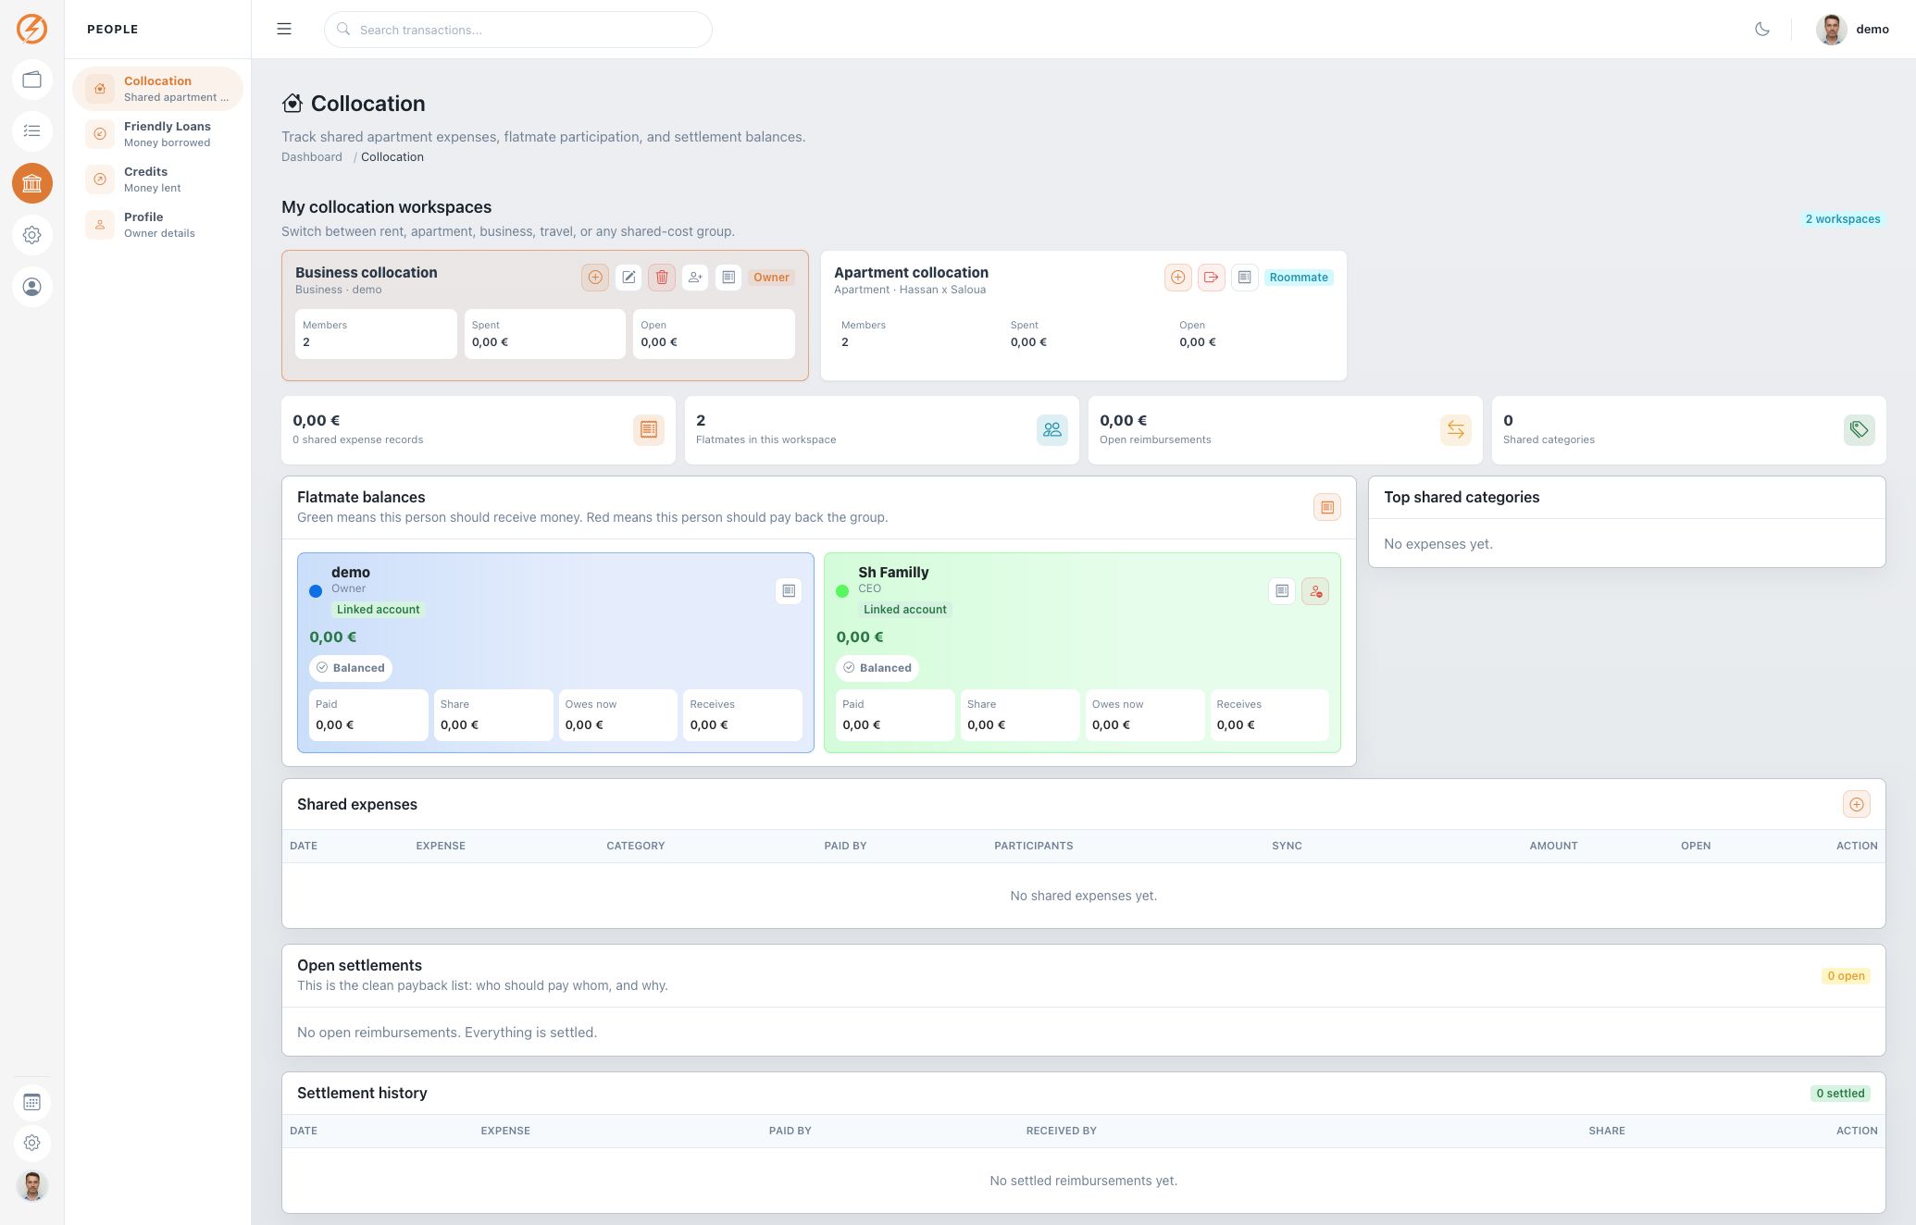Click the DATE column header in Shared expenses
Screen dimensions: 1916x1225
pos(304,846)
